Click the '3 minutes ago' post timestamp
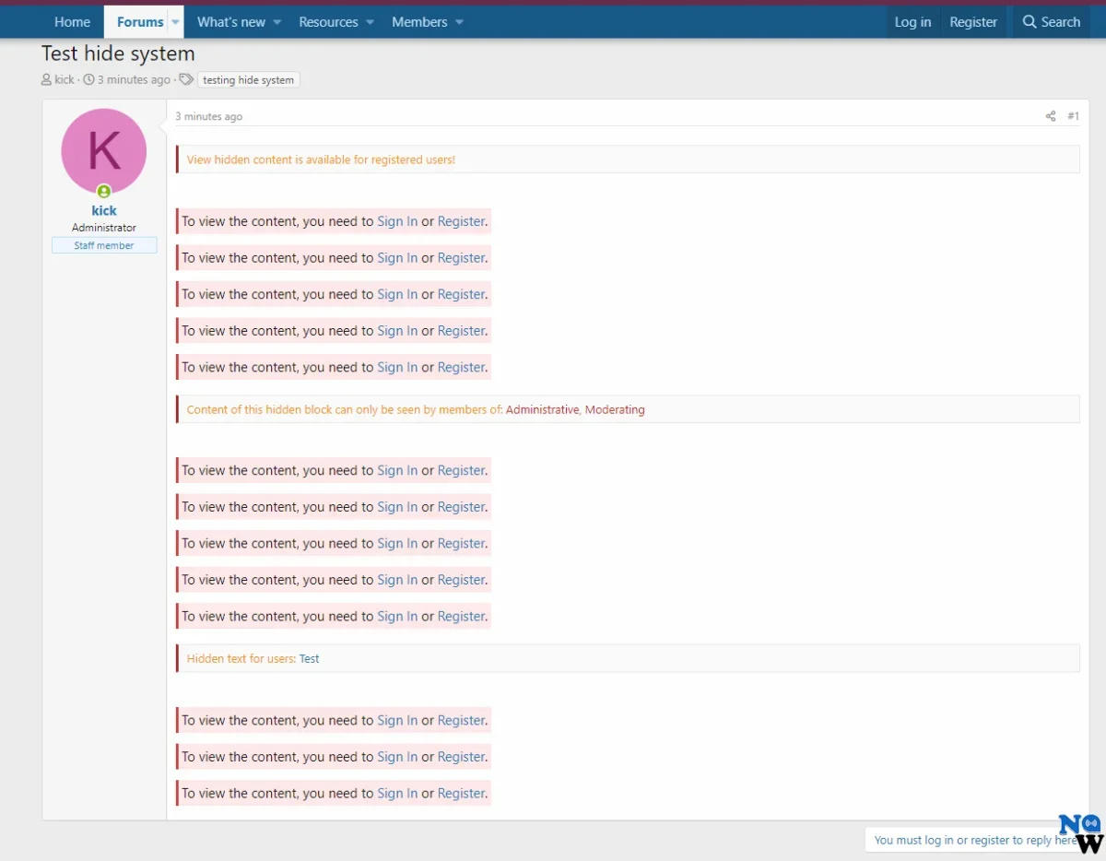The height and width of the screenshot is (861, 1106). (x=209, y=117)
